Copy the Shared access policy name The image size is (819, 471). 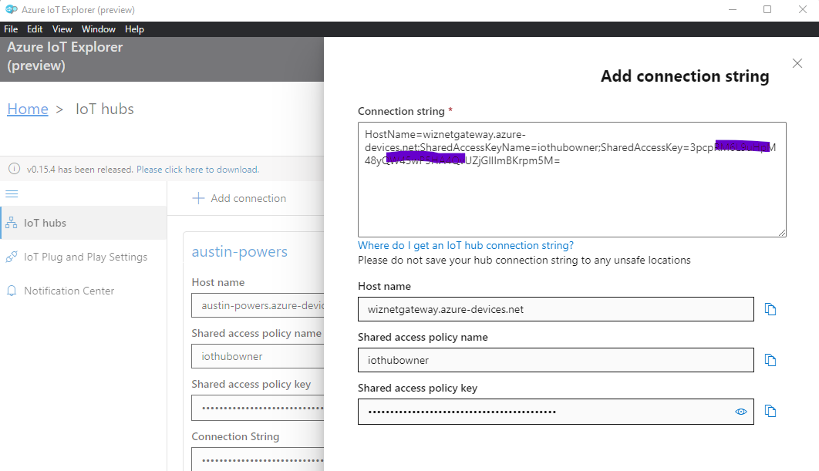pyautogui.click(x=770, y=360)
